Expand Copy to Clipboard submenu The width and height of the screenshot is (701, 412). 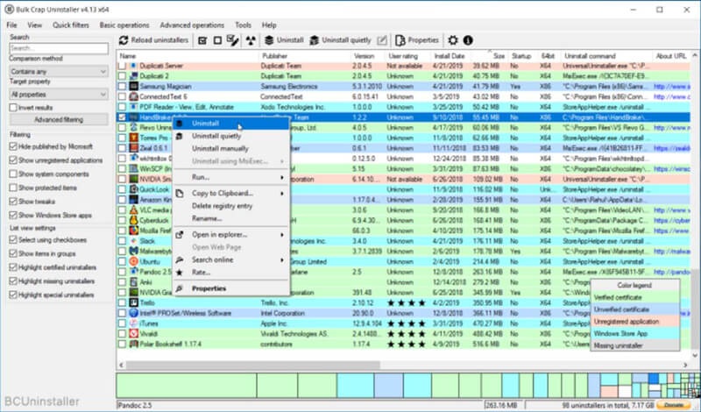point(231,194)
